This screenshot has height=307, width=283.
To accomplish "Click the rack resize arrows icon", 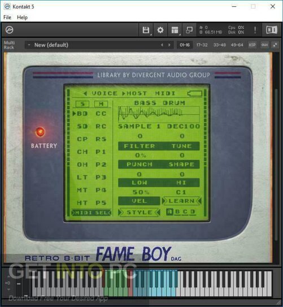I will (275, 45).
